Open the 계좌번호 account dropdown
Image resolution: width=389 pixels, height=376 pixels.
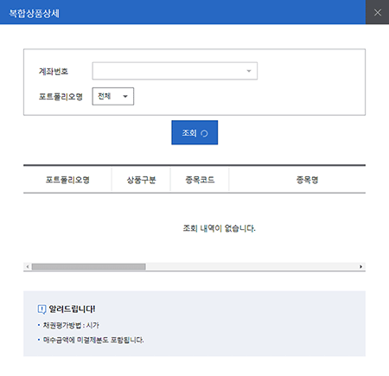click(175, 71)
